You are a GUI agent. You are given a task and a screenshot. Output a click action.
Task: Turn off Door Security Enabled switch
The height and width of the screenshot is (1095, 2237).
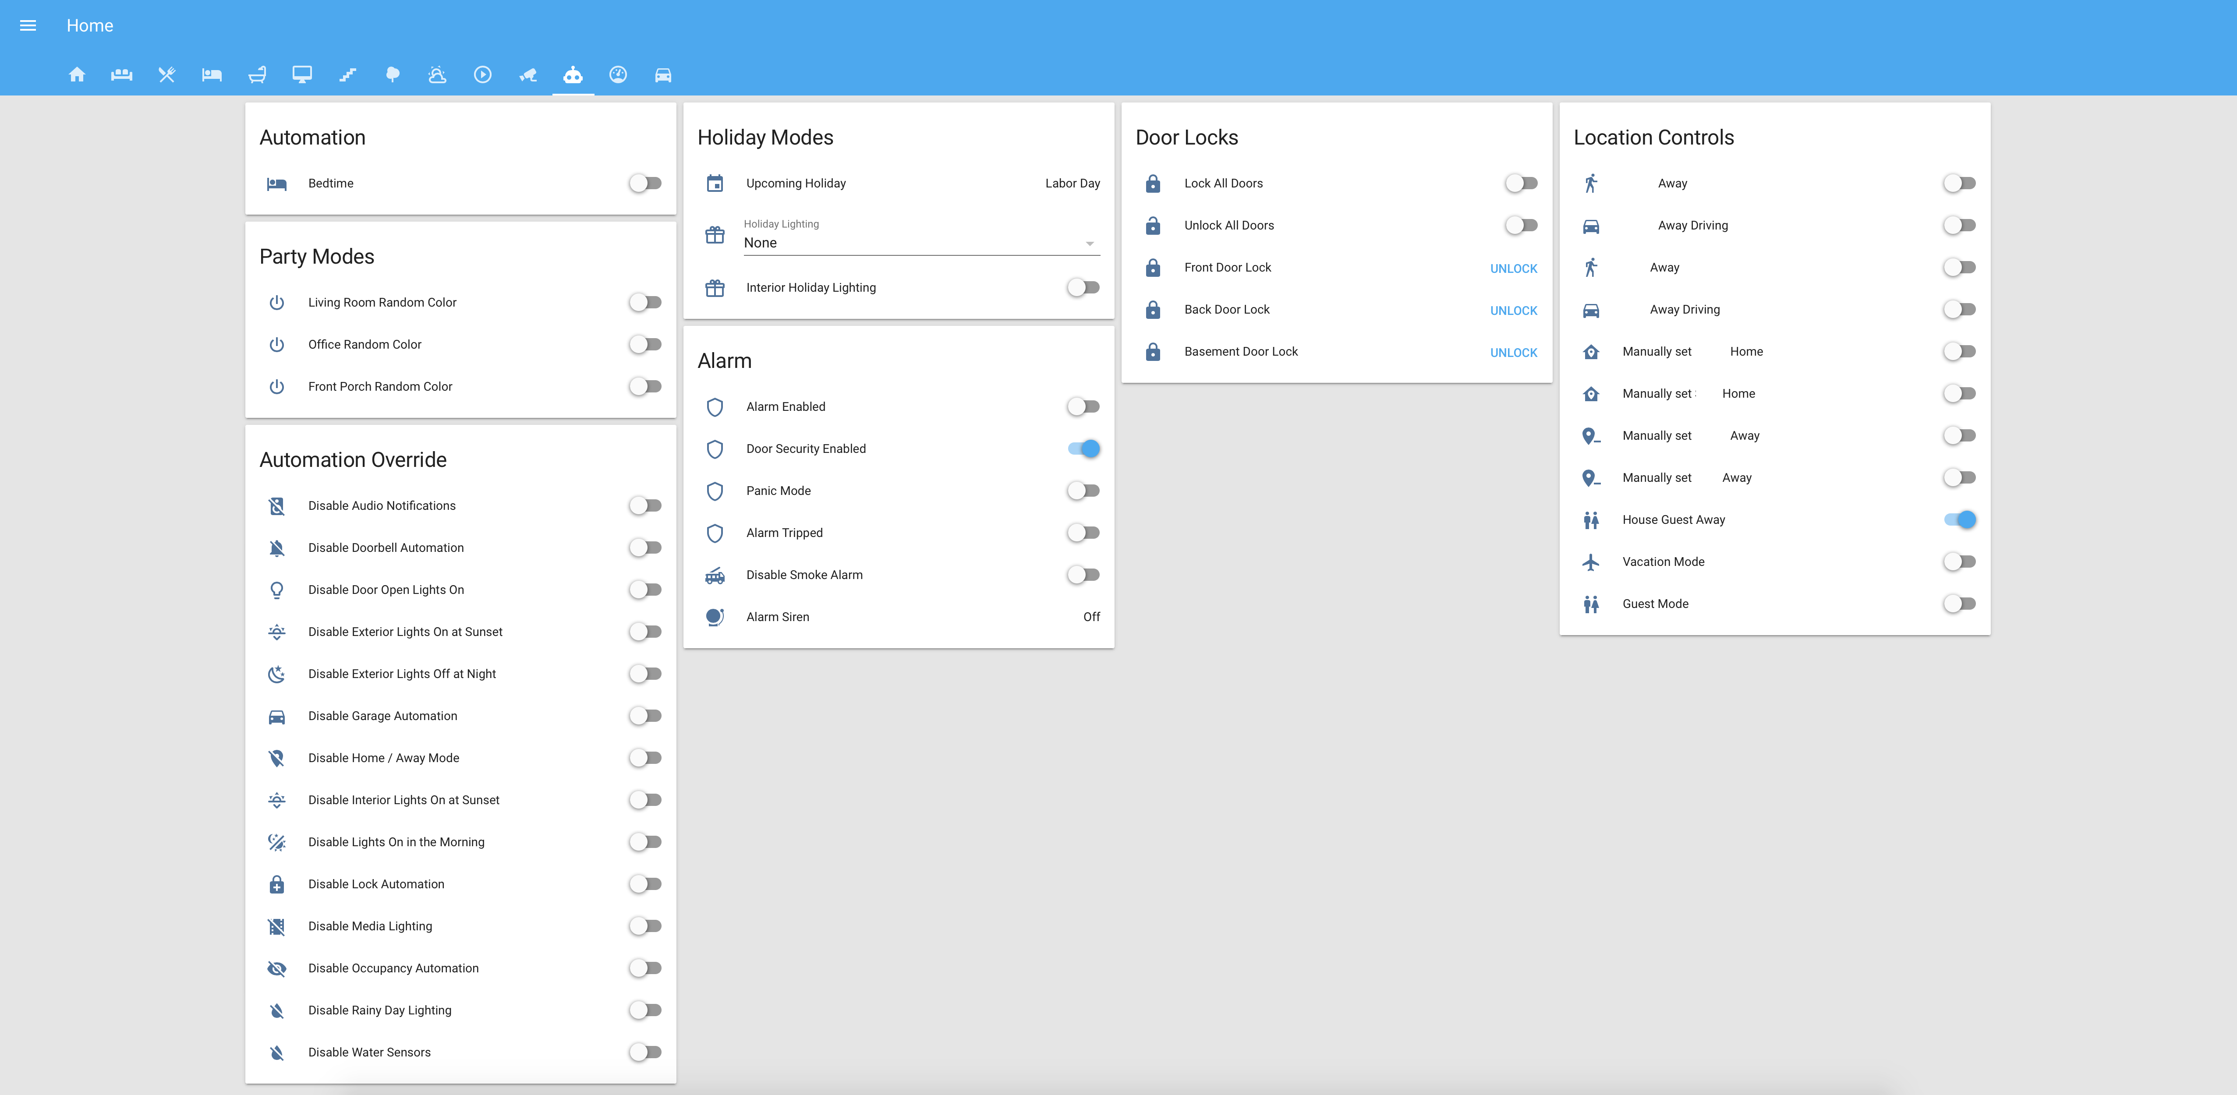point(1083,449)
